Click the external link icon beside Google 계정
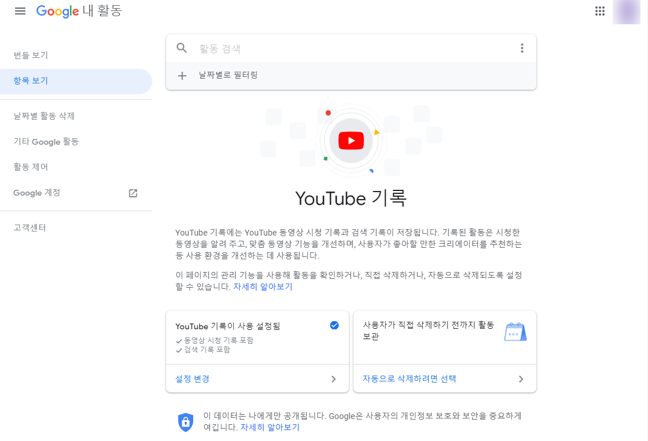 point(133,193)
